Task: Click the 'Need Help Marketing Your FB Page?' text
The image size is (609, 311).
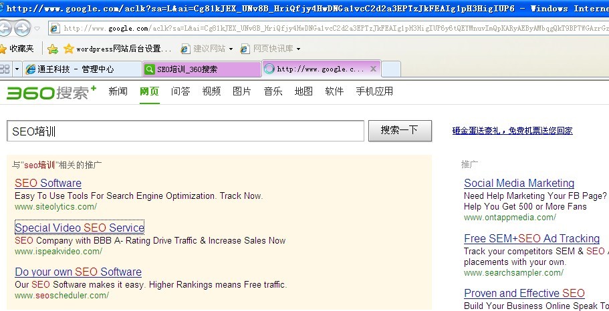Action: point(535,196)
